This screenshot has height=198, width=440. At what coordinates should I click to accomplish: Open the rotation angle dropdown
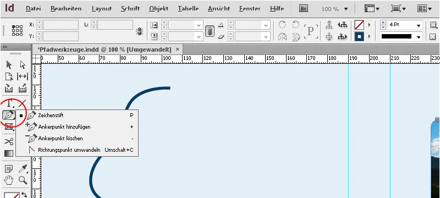pos(266,25)
